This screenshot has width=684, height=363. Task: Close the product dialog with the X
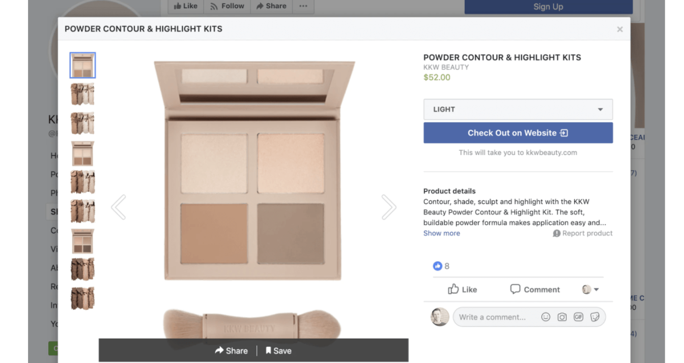tap(619, 29)
